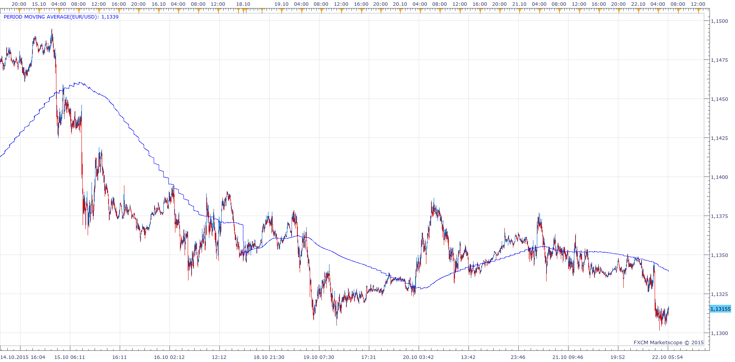Screen dimensions: 735x362
Task: Click the bottom time label 12:12
Action: [219, 357]
